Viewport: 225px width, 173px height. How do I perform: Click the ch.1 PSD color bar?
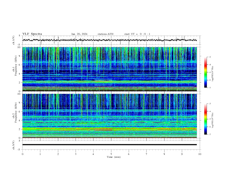point(205,72)
